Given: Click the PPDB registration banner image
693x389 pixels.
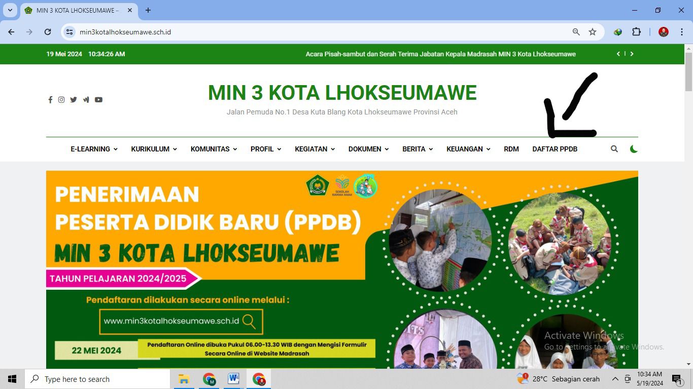Looking at the screenshot, I should click(x=341, y=268).
